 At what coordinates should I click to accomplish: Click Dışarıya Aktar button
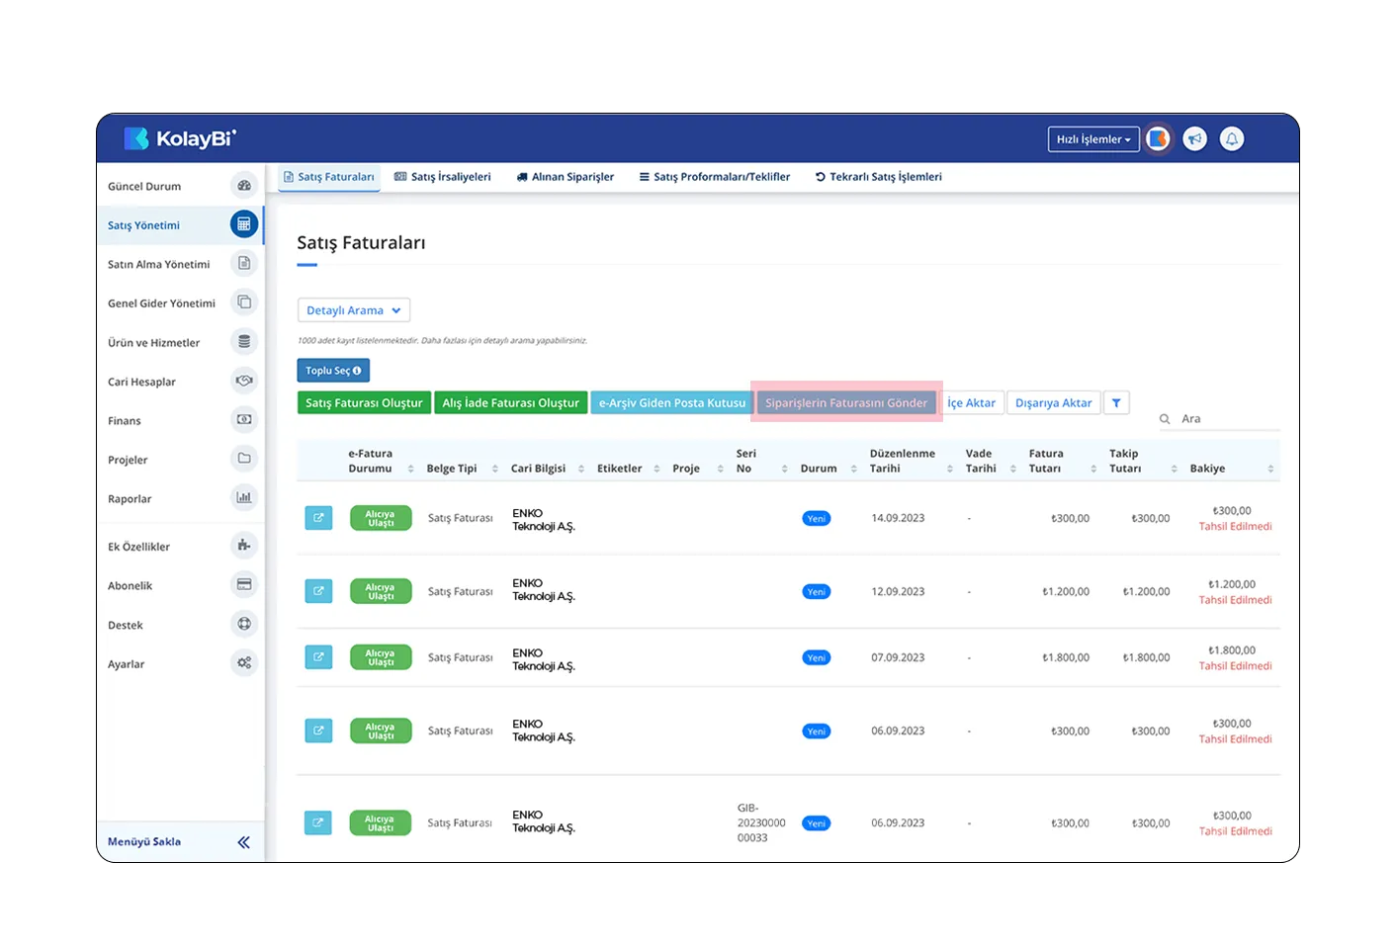[x=1054, y=402]
